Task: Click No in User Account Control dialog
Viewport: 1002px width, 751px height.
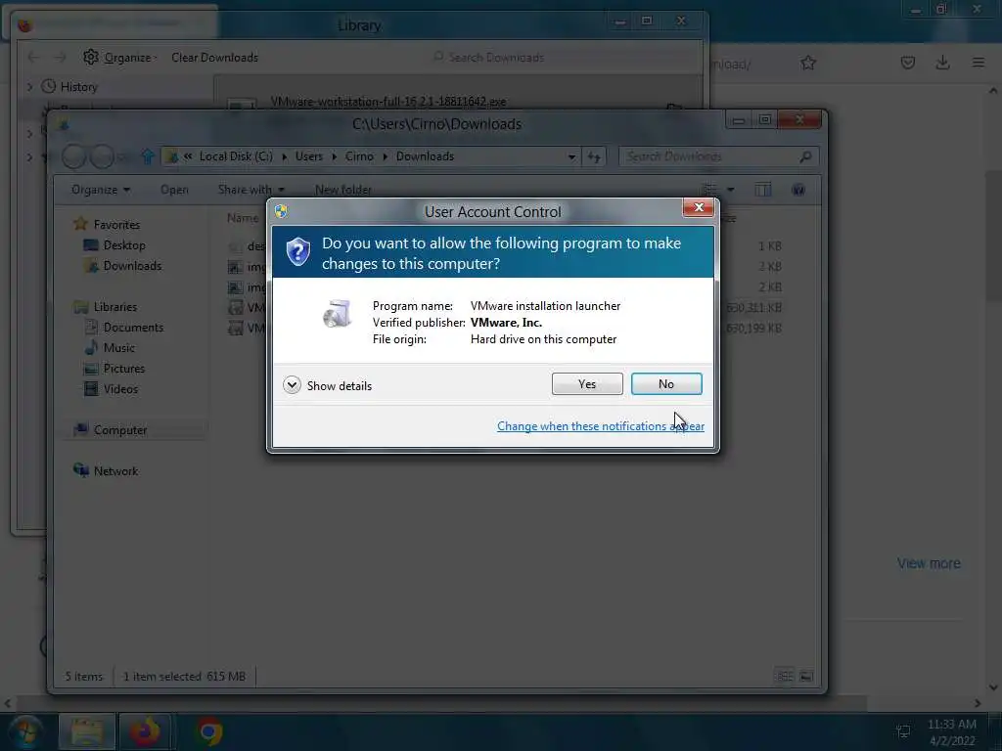Action: (x=665, y=383)
